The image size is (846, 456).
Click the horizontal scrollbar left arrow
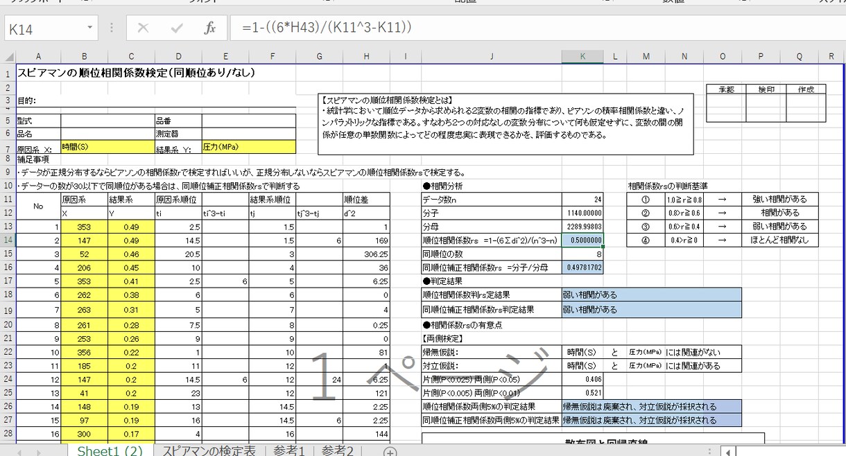[728, 452]
